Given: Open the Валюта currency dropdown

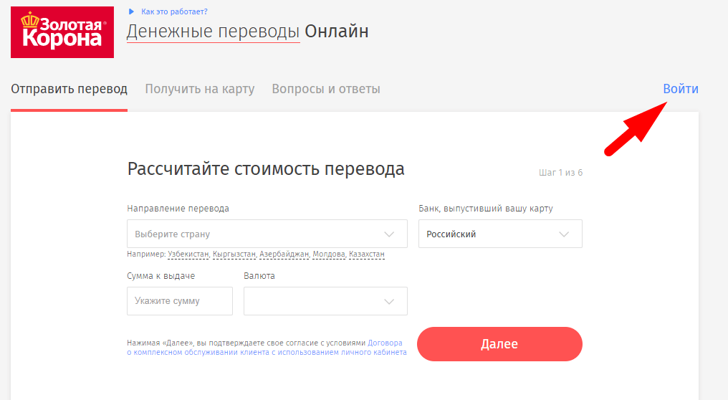Looking at the screenshot, I should pos(325,301).
